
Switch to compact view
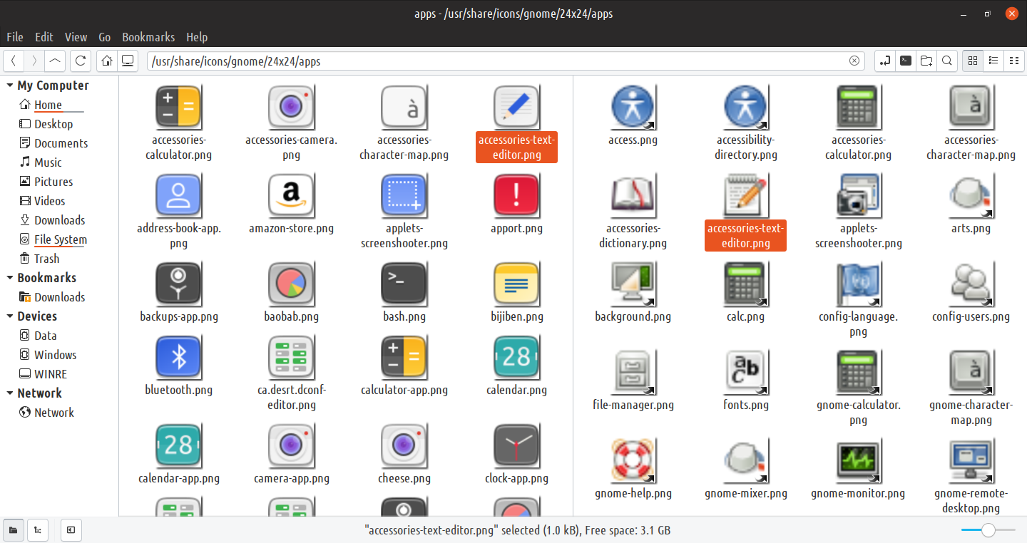1013,61
